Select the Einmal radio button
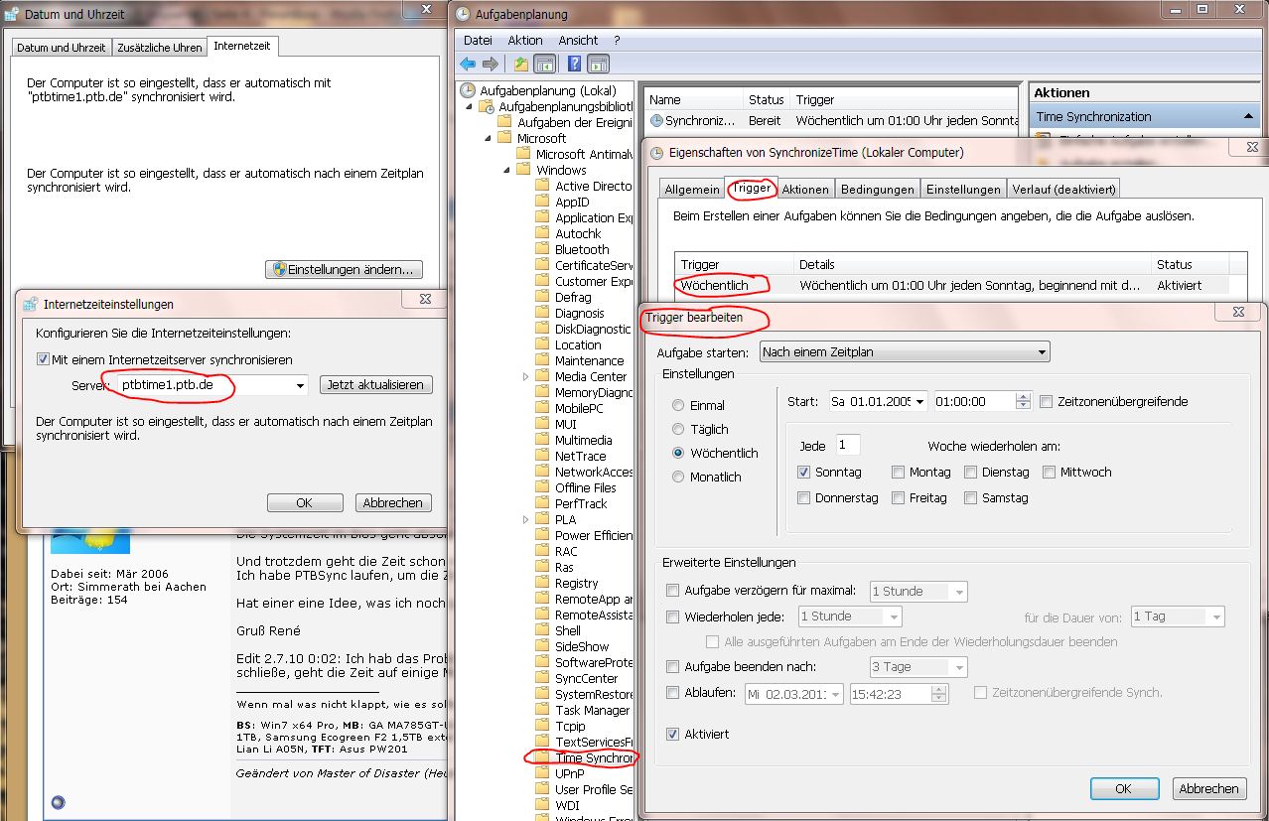The width and height of the screenshot is (1269, 821). coord(678,405)
